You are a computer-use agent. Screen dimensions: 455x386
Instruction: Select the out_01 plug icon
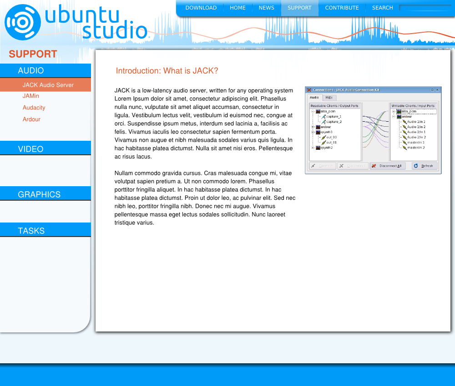[x=324, y=143]
